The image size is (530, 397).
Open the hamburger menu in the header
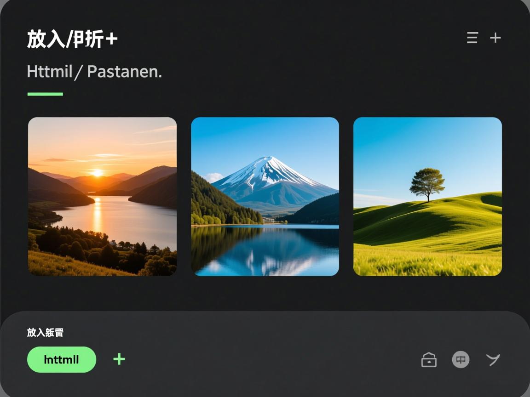coord(472,38)
